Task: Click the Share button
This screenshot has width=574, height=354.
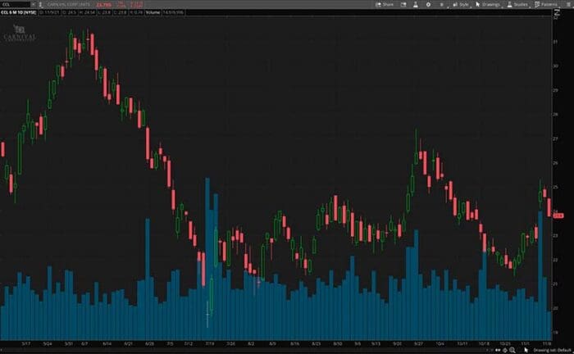Action: 385,4
